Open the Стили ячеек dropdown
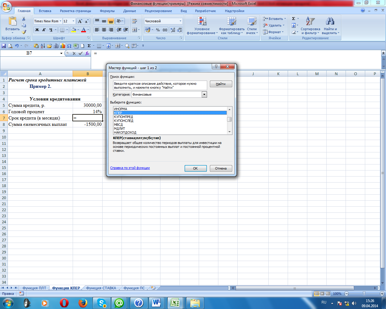 tap(252, 26)
